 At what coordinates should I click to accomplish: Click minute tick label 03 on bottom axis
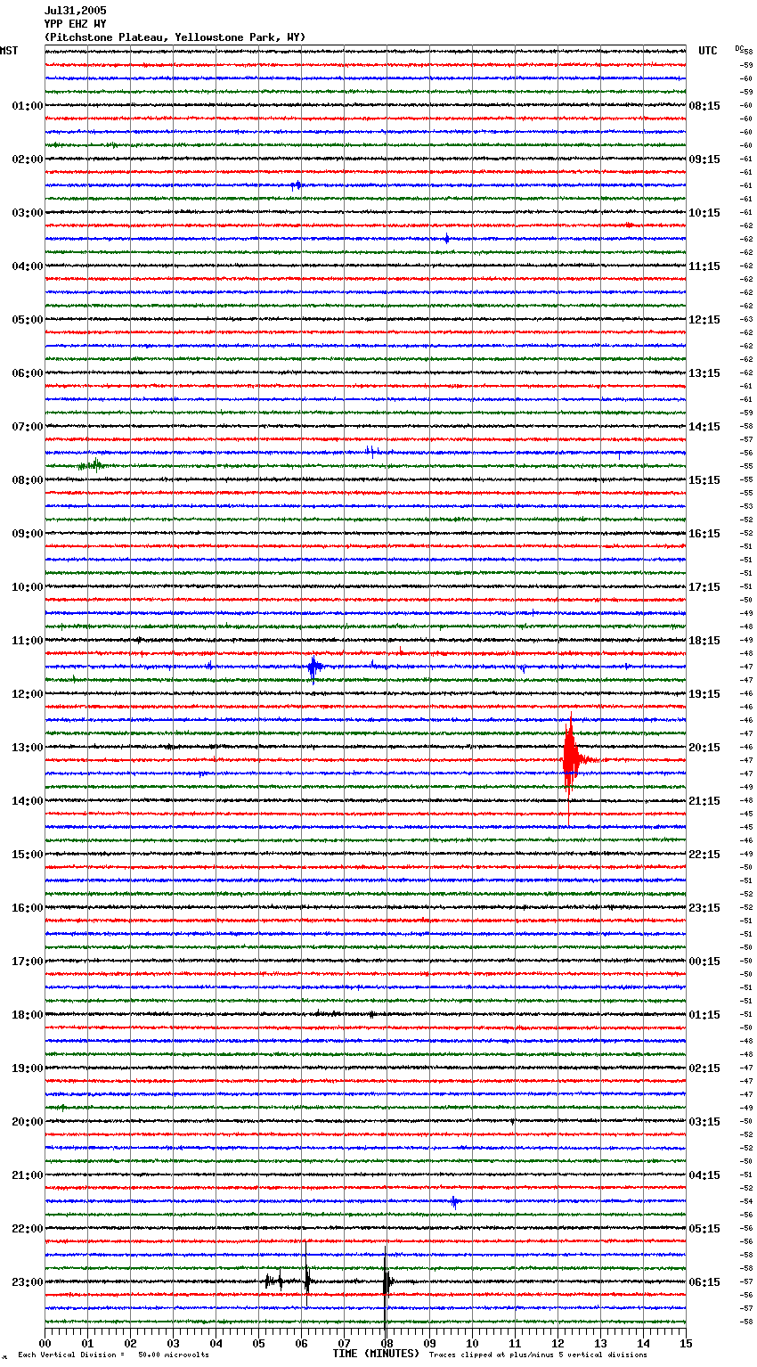point(173,1343)
